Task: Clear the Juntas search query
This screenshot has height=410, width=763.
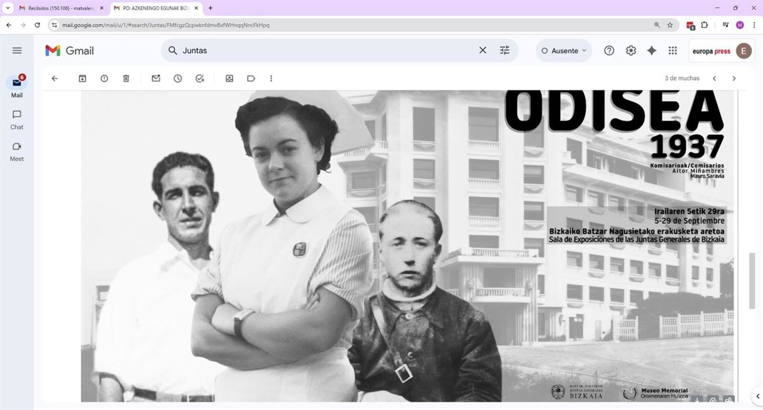Action: point(483,50)
